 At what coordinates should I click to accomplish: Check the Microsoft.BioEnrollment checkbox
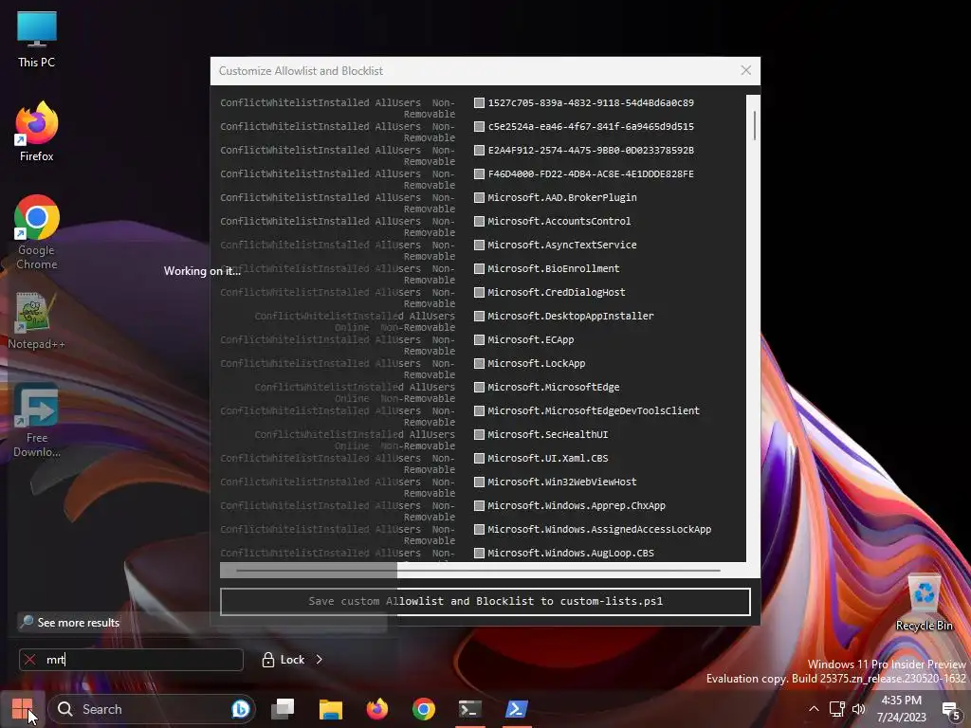[479, 268]
